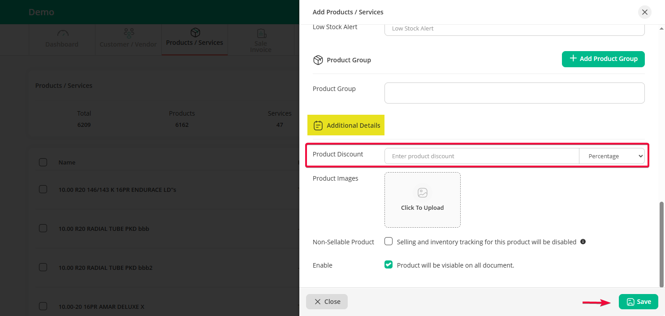Image resolution: width=665 pixels, height=316 pixels.
Task: Click the info icon beside Non-Sellable text
Action: click(x=583, y=242)
